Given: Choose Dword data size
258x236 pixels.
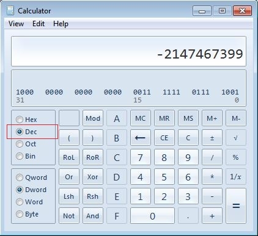Looking at the screenshot, I should (x=31, y=190).
